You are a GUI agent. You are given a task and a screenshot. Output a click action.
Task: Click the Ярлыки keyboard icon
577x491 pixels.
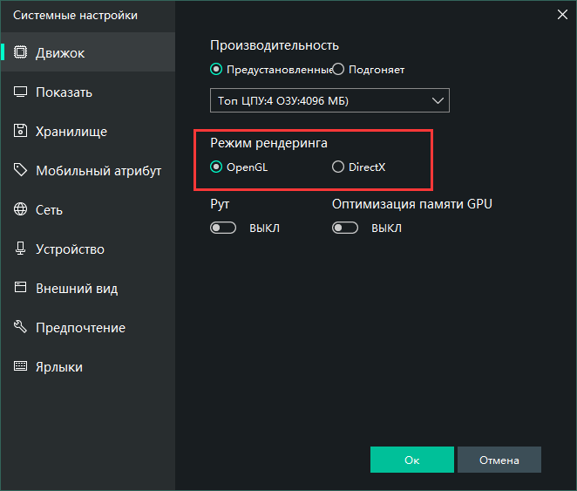pos(20,367)
